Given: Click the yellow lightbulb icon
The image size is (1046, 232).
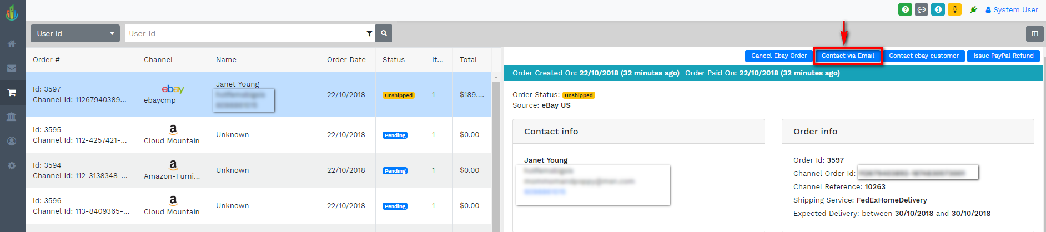Looking at the screenshot, I should pyautogui.click(x=954, y=9).
